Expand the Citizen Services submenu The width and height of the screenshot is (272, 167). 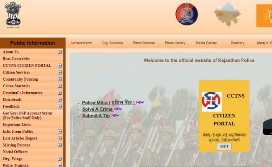60,72
